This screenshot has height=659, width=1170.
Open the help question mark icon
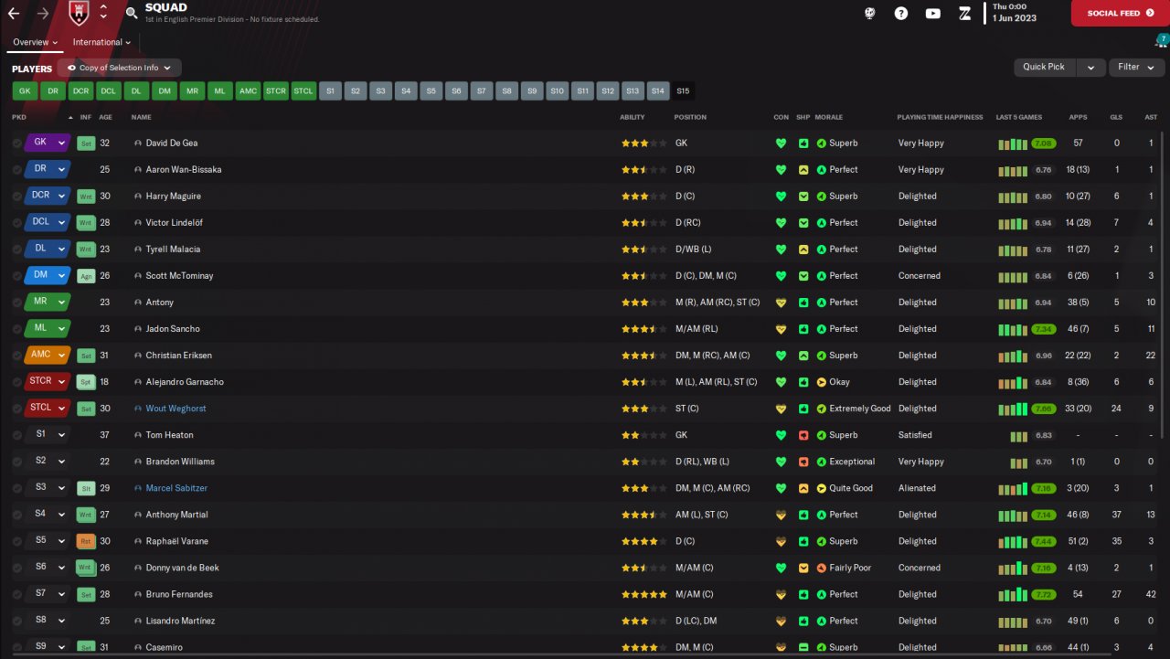coord(901,14)
